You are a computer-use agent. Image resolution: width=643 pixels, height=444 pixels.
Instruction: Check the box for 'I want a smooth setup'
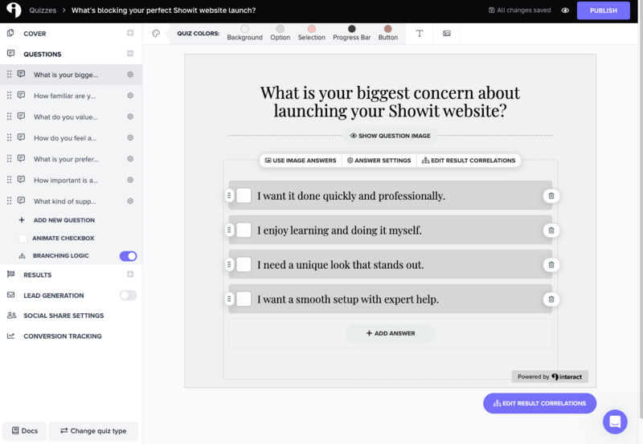[244, 299]
